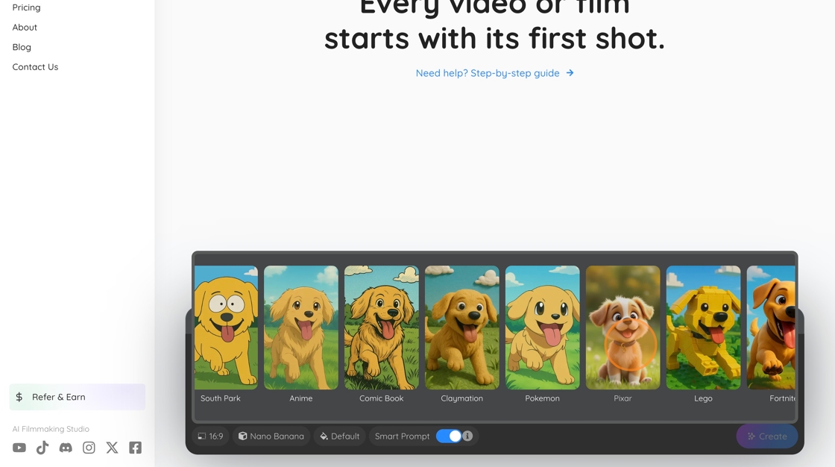The height and width of the screenshot is (467, 835).
Task: Go to the Pricing page
Action: [26, 7]
